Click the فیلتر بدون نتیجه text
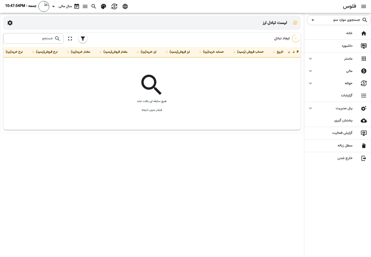This screenshot has height=257, width=371. (152, 110)
